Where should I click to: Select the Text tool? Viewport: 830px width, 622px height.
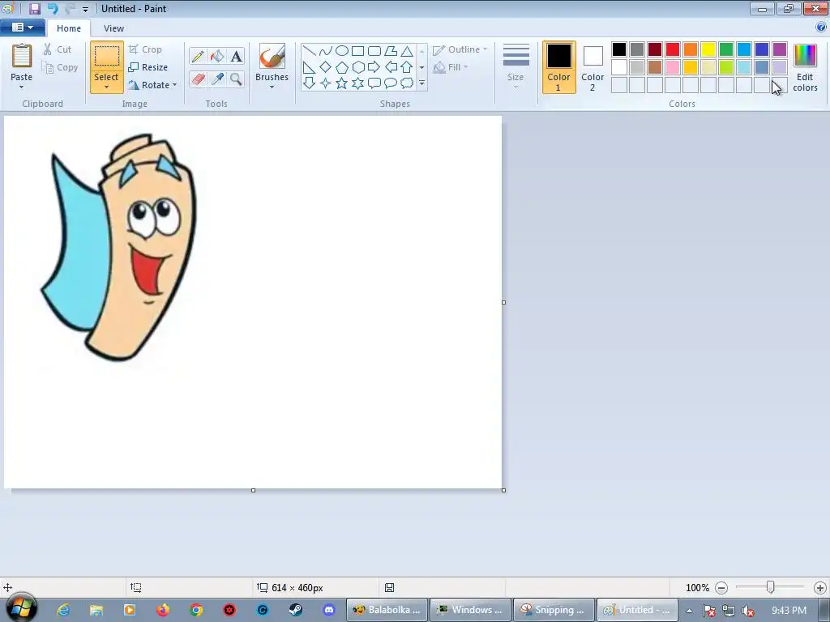point(236,56)
